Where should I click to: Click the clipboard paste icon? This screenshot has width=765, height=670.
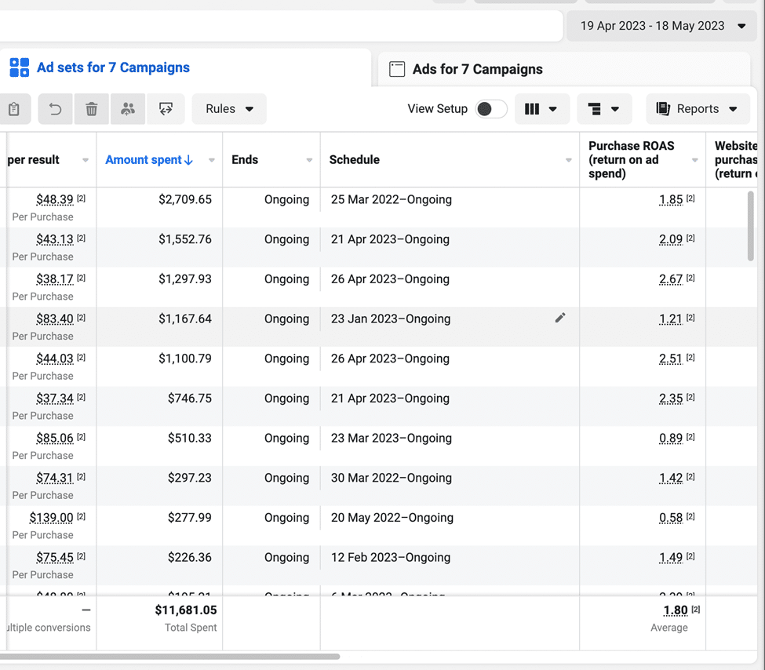[14, 109]
